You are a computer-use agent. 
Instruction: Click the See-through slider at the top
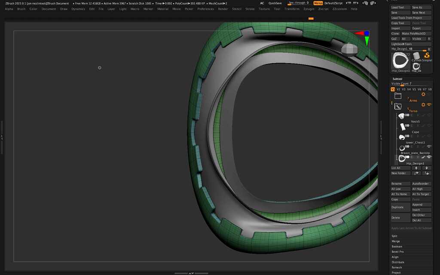click(299, 3)
